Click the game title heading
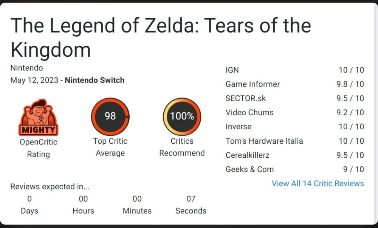The image size is (378, 228). (x=161, y=37)
